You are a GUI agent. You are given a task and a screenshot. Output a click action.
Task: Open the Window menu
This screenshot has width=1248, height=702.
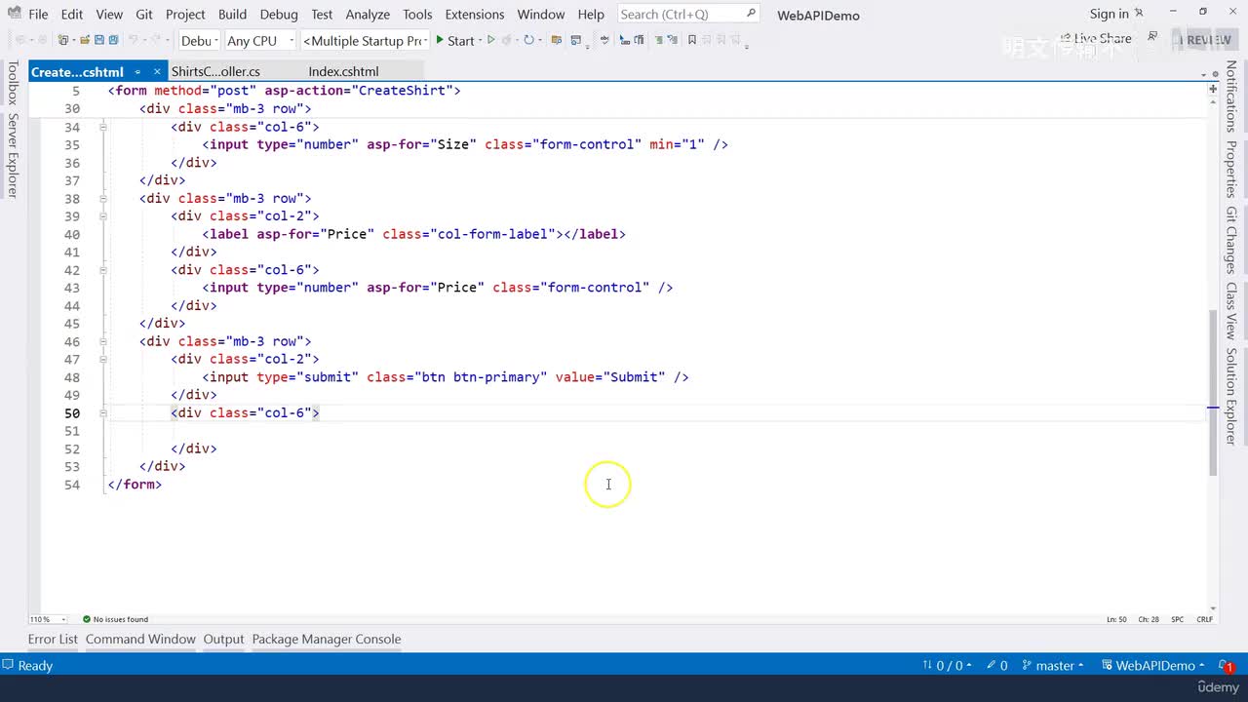[541, 14]
